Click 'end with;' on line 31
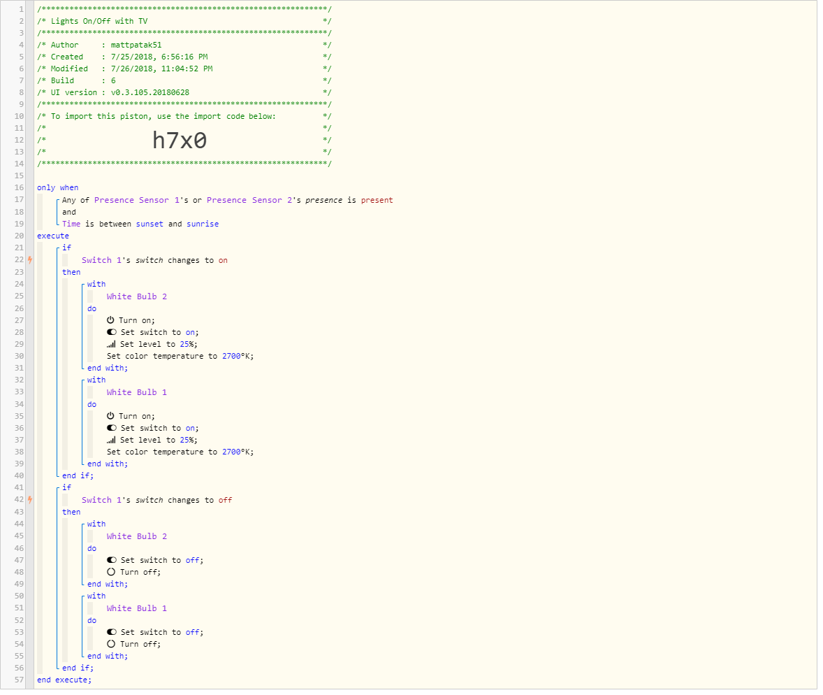 click(x=108, y=368)
